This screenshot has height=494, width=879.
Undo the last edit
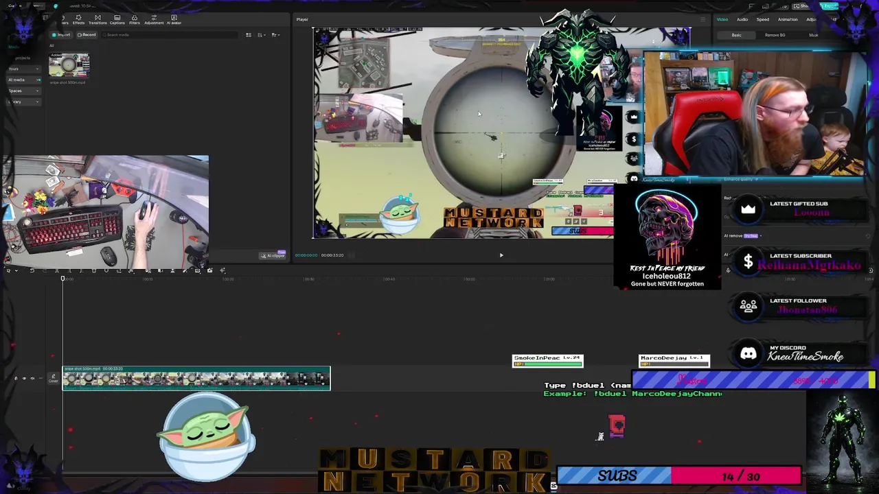coord(32,270)
